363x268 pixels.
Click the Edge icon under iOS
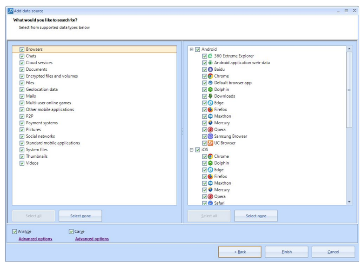[210, 170]
